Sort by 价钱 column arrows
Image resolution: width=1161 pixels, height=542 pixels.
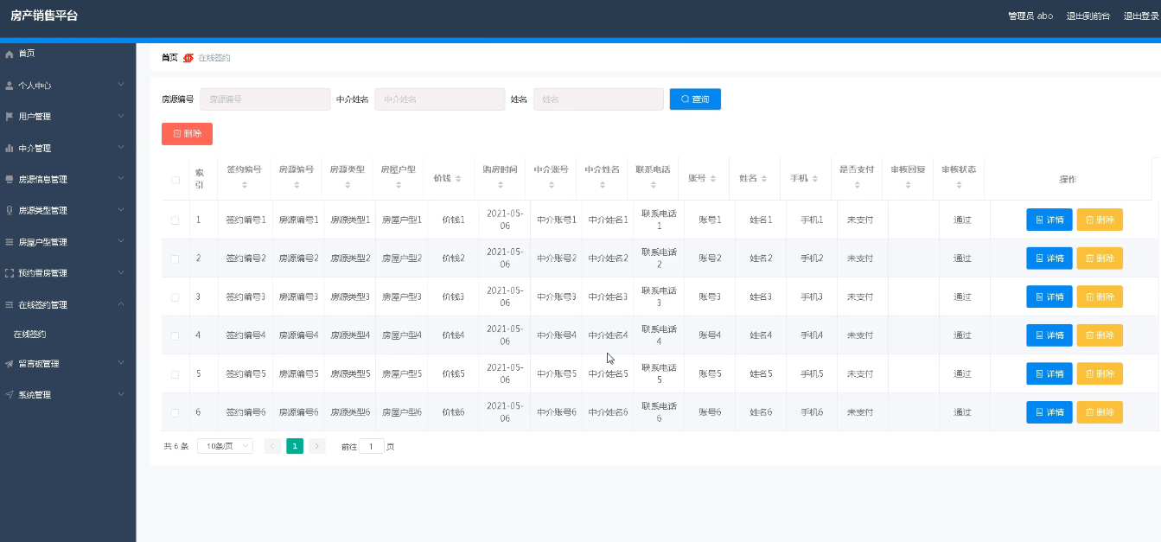tap(458, 179)
